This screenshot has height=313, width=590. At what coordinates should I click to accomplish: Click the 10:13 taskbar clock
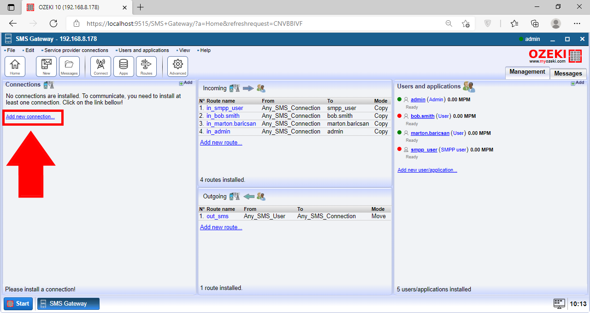(x=578, y=304)
